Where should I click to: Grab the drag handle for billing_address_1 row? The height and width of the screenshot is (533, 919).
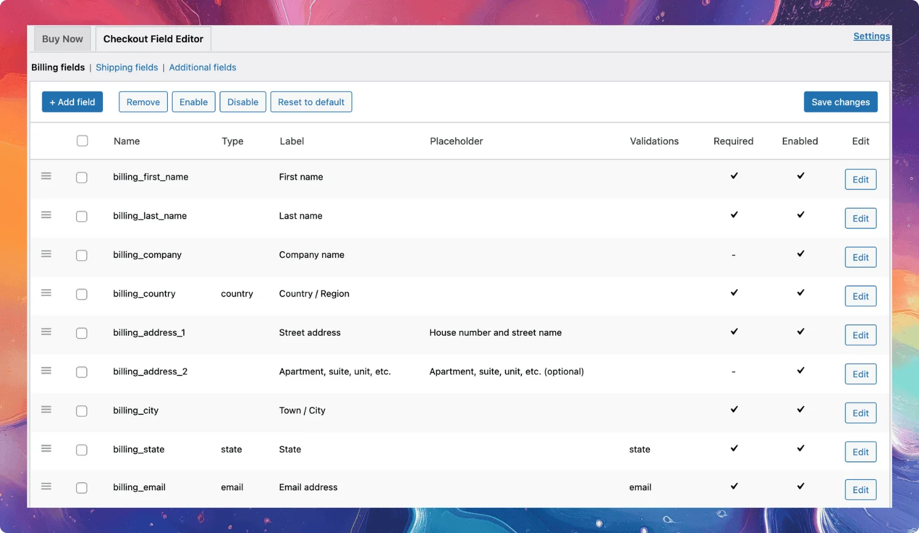coord(46,332)
